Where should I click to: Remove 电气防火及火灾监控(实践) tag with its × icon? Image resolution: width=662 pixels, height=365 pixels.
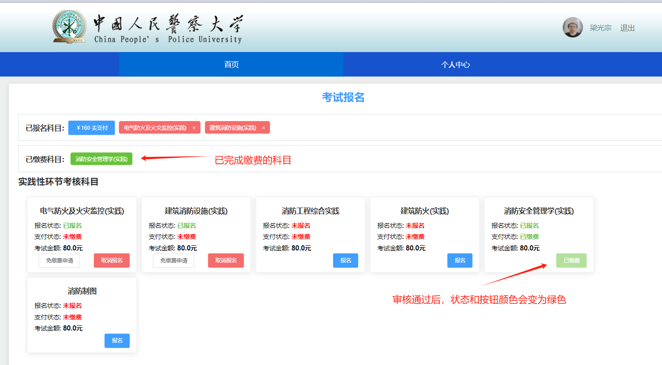pos(194,128)
